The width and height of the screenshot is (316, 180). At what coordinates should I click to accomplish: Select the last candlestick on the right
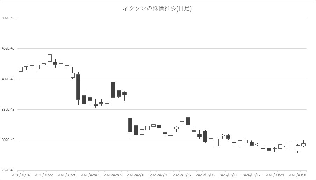pos(303,144)
